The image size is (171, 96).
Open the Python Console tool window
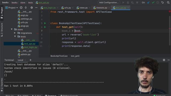coord(69,95)
